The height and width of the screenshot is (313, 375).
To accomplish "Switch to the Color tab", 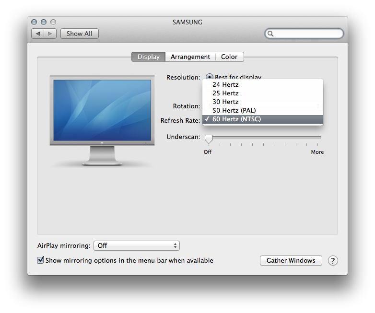I will tap(229, 57).
